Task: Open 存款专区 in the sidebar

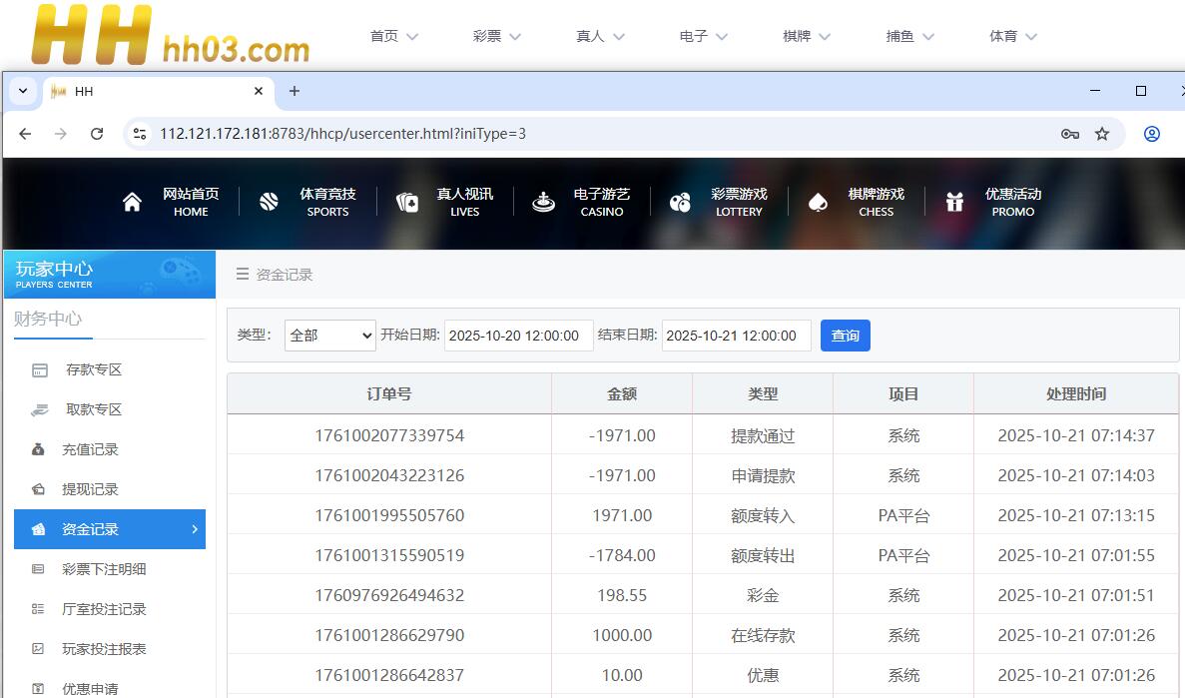Action: (93, 369)
